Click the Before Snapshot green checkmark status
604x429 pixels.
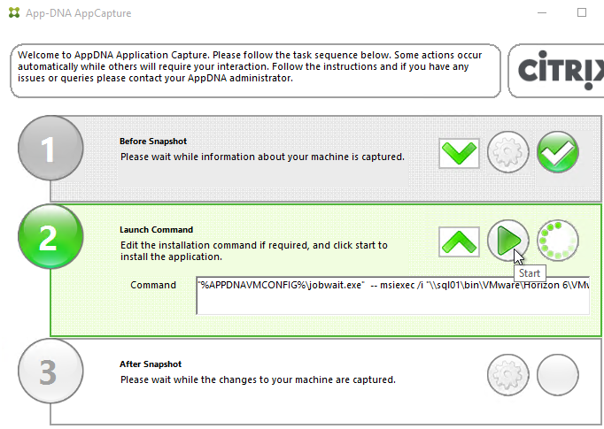557,152
